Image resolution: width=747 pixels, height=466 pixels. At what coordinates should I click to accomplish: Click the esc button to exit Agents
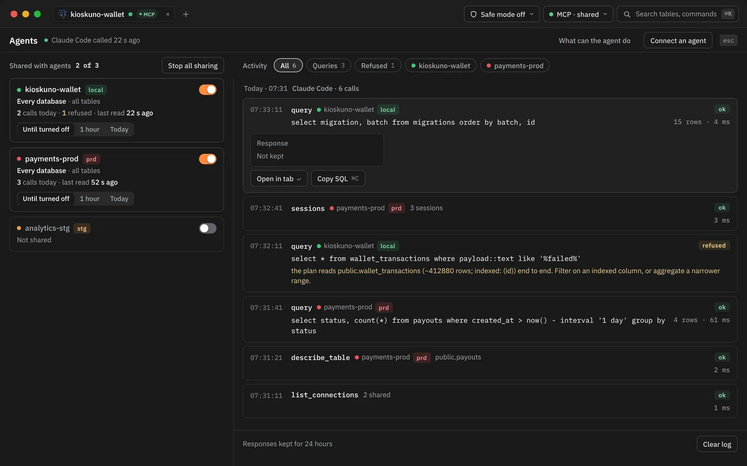[728, 41]
